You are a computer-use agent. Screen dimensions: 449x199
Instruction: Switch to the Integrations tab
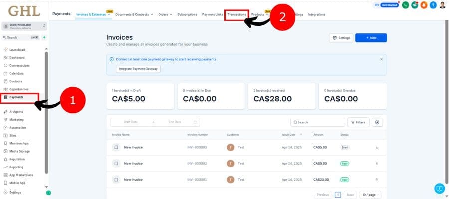coord(316,14)
